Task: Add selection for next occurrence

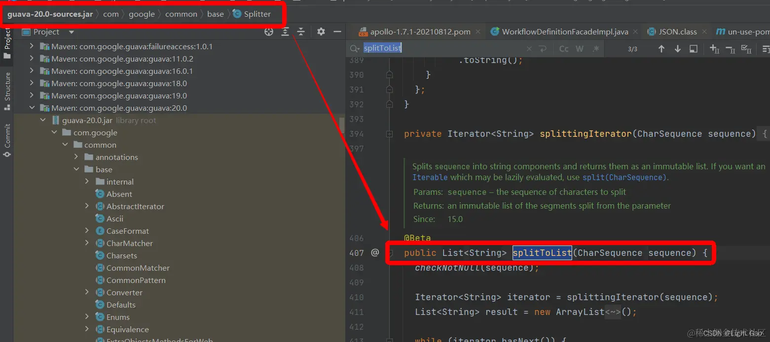Action: (714, 49)
